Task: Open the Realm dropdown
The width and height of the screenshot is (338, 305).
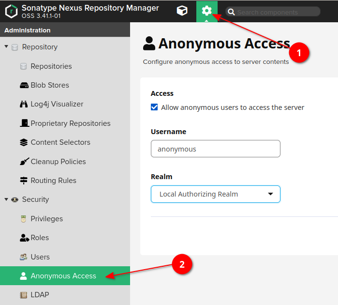Action: (x=216, y=194)
